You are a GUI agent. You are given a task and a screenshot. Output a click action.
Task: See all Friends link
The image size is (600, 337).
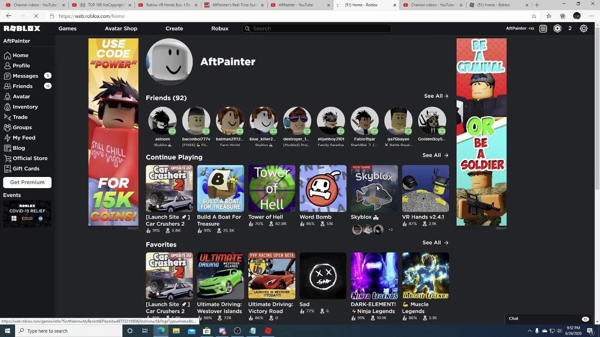coord(436,96)
